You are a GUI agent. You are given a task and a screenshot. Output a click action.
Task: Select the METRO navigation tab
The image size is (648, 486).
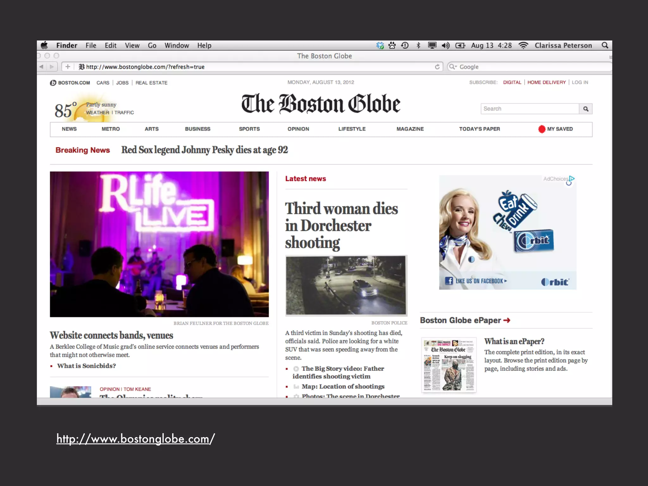(111, 129)
